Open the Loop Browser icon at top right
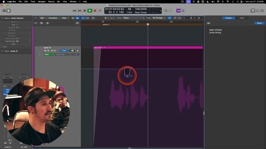This screenshot has height=149, width=266. 258,11
